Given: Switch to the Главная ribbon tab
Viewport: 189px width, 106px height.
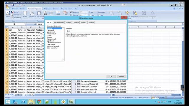Looking at the screenshot, I should (x=15, y=9).
